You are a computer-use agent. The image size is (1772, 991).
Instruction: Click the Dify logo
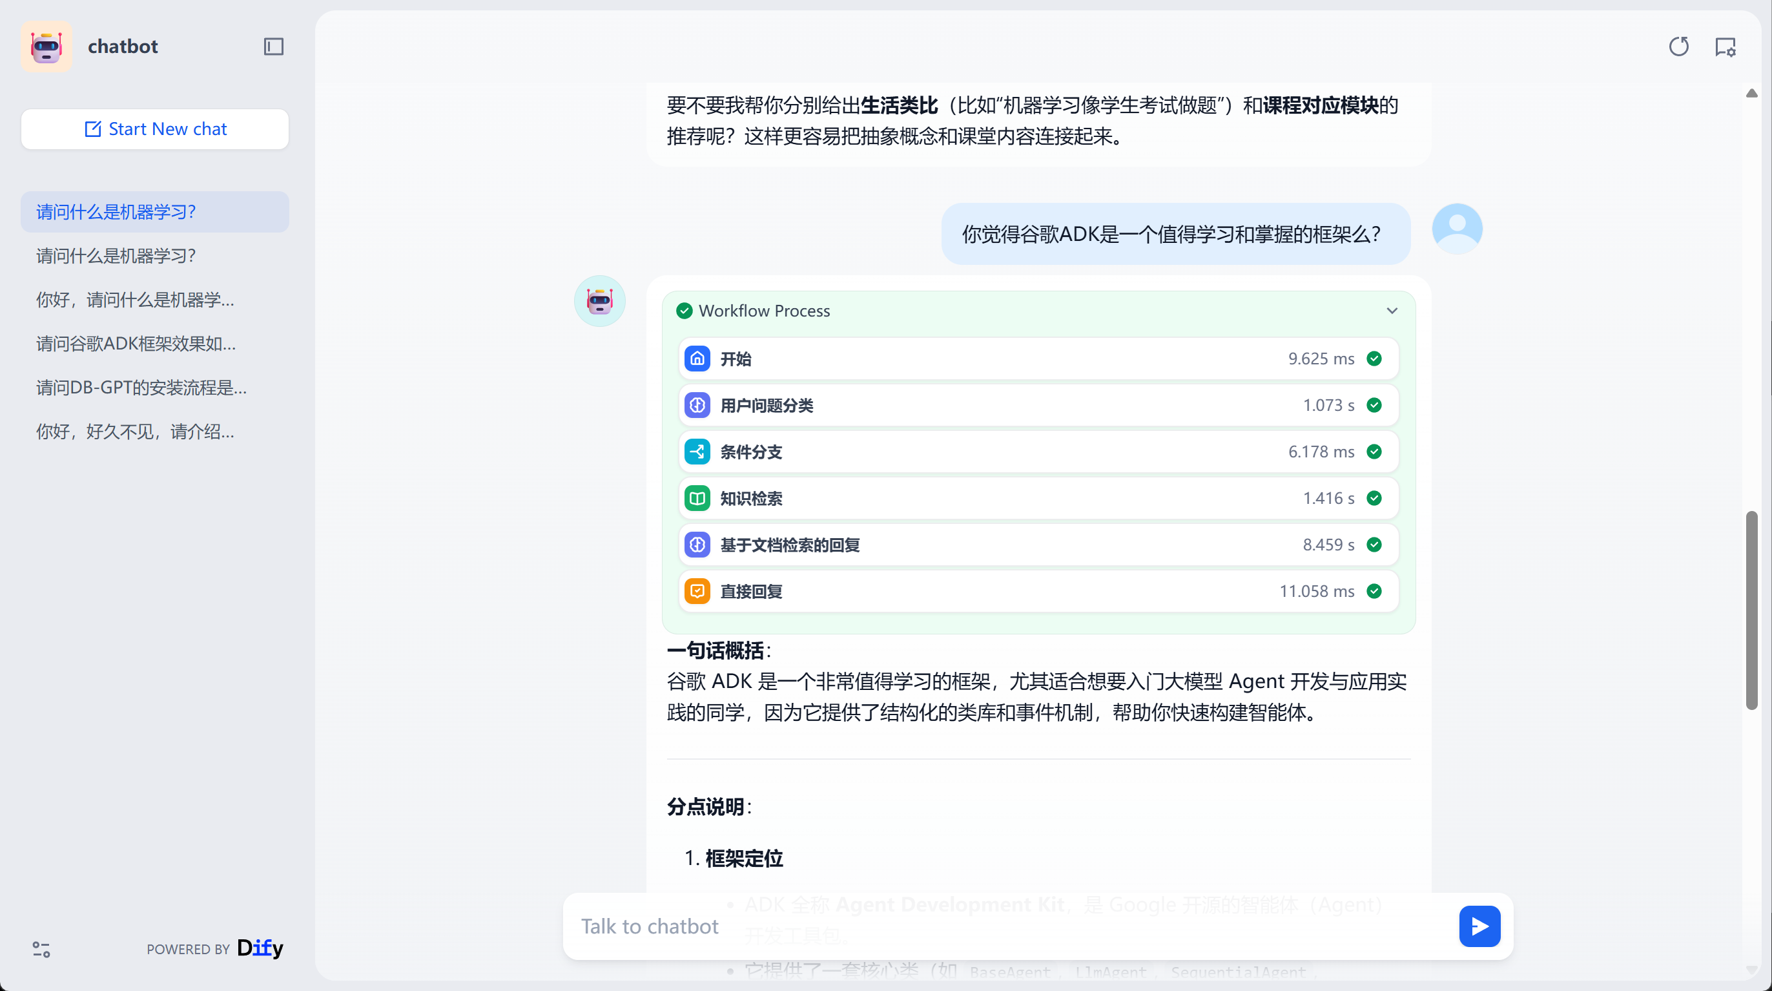pos(260,948)
